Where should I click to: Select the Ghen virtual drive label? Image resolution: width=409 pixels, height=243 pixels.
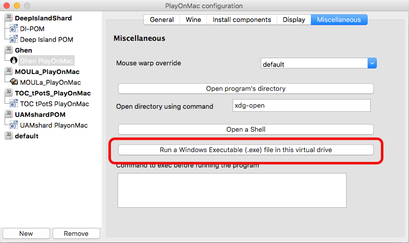(24, 50)
